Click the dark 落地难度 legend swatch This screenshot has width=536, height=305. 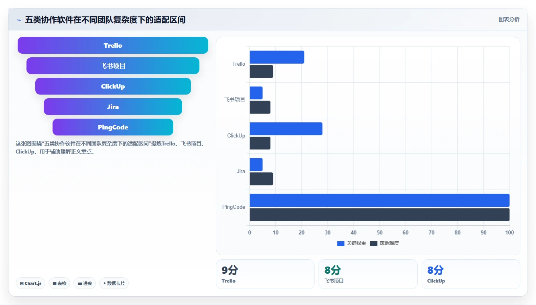374,243
